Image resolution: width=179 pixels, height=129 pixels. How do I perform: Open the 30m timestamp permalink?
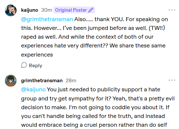point(47,10)
